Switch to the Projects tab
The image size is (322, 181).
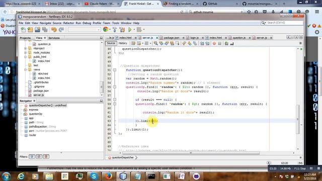point(25,38)
